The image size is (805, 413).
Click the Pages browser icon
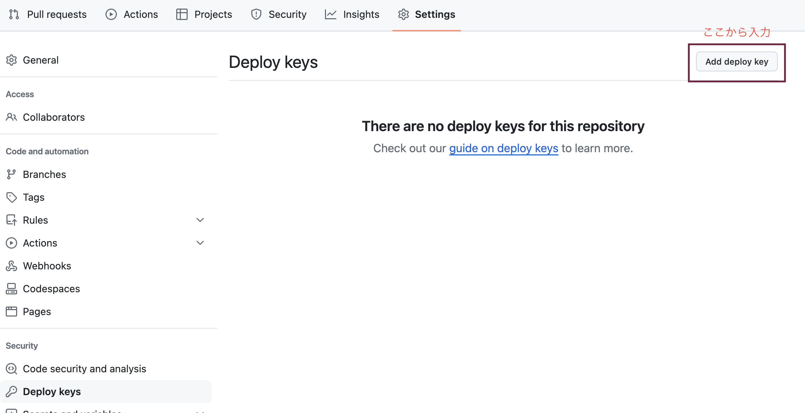click(x=11, y=312)
